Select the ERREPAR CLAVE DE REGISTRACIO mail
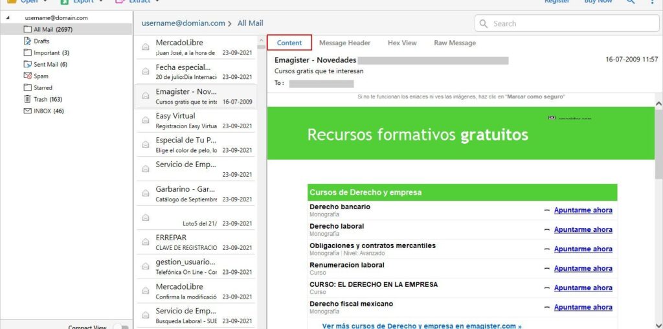This screenshot has height=329, width=663. tap(195, 242)
